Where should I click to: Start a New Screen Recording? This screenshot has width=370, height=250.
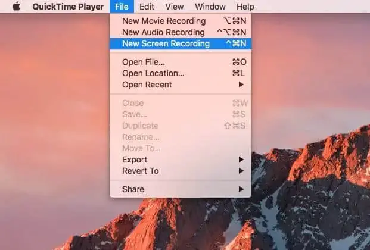[x=181, y=43]
